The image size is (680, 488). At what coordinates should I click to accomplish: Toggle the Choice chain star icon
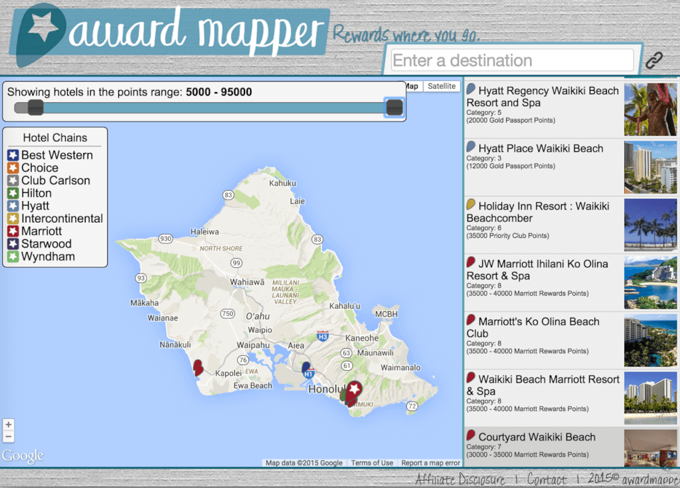point(13,168)
